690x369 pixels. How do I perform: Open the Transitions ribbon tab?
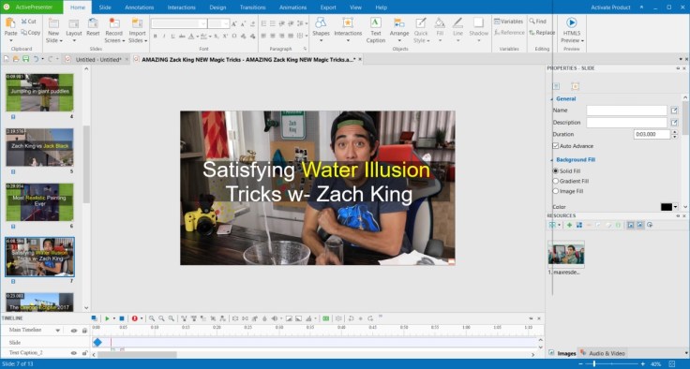pyautogui.click(x=252, y=7)
